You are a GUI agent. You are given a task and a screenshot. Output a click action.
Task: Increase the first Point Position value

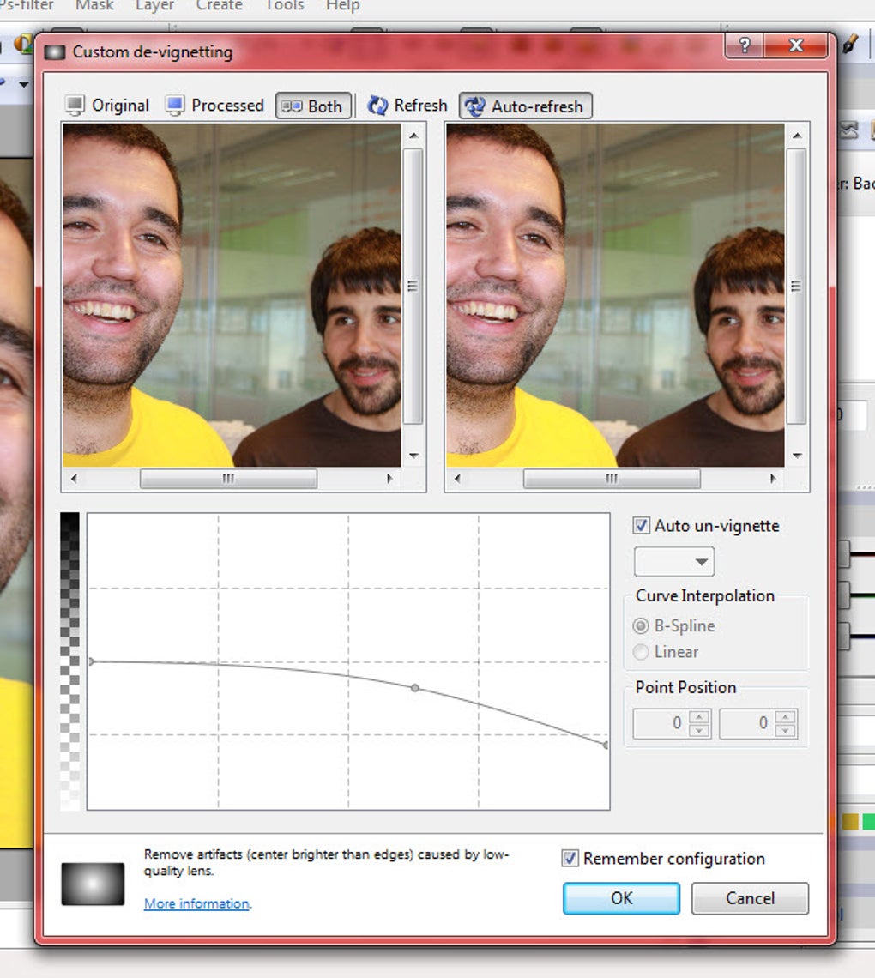tap(699, 717)
